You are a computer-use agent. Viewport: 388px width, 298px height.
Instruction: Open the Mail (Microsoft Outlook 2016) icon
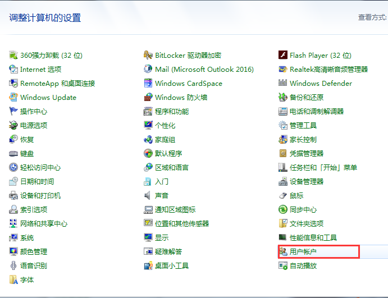[148, 69]
